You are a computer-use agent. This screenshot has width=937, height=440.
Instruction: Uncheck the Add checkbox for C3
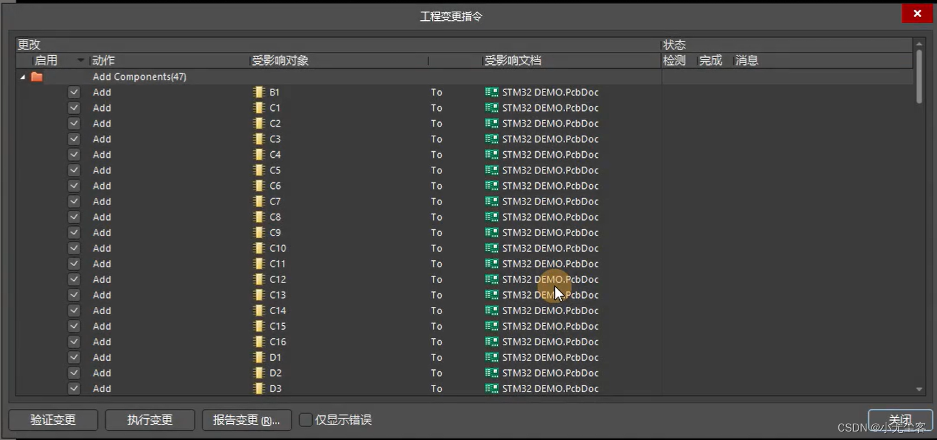pyautogui.click(x=73, y=139)
